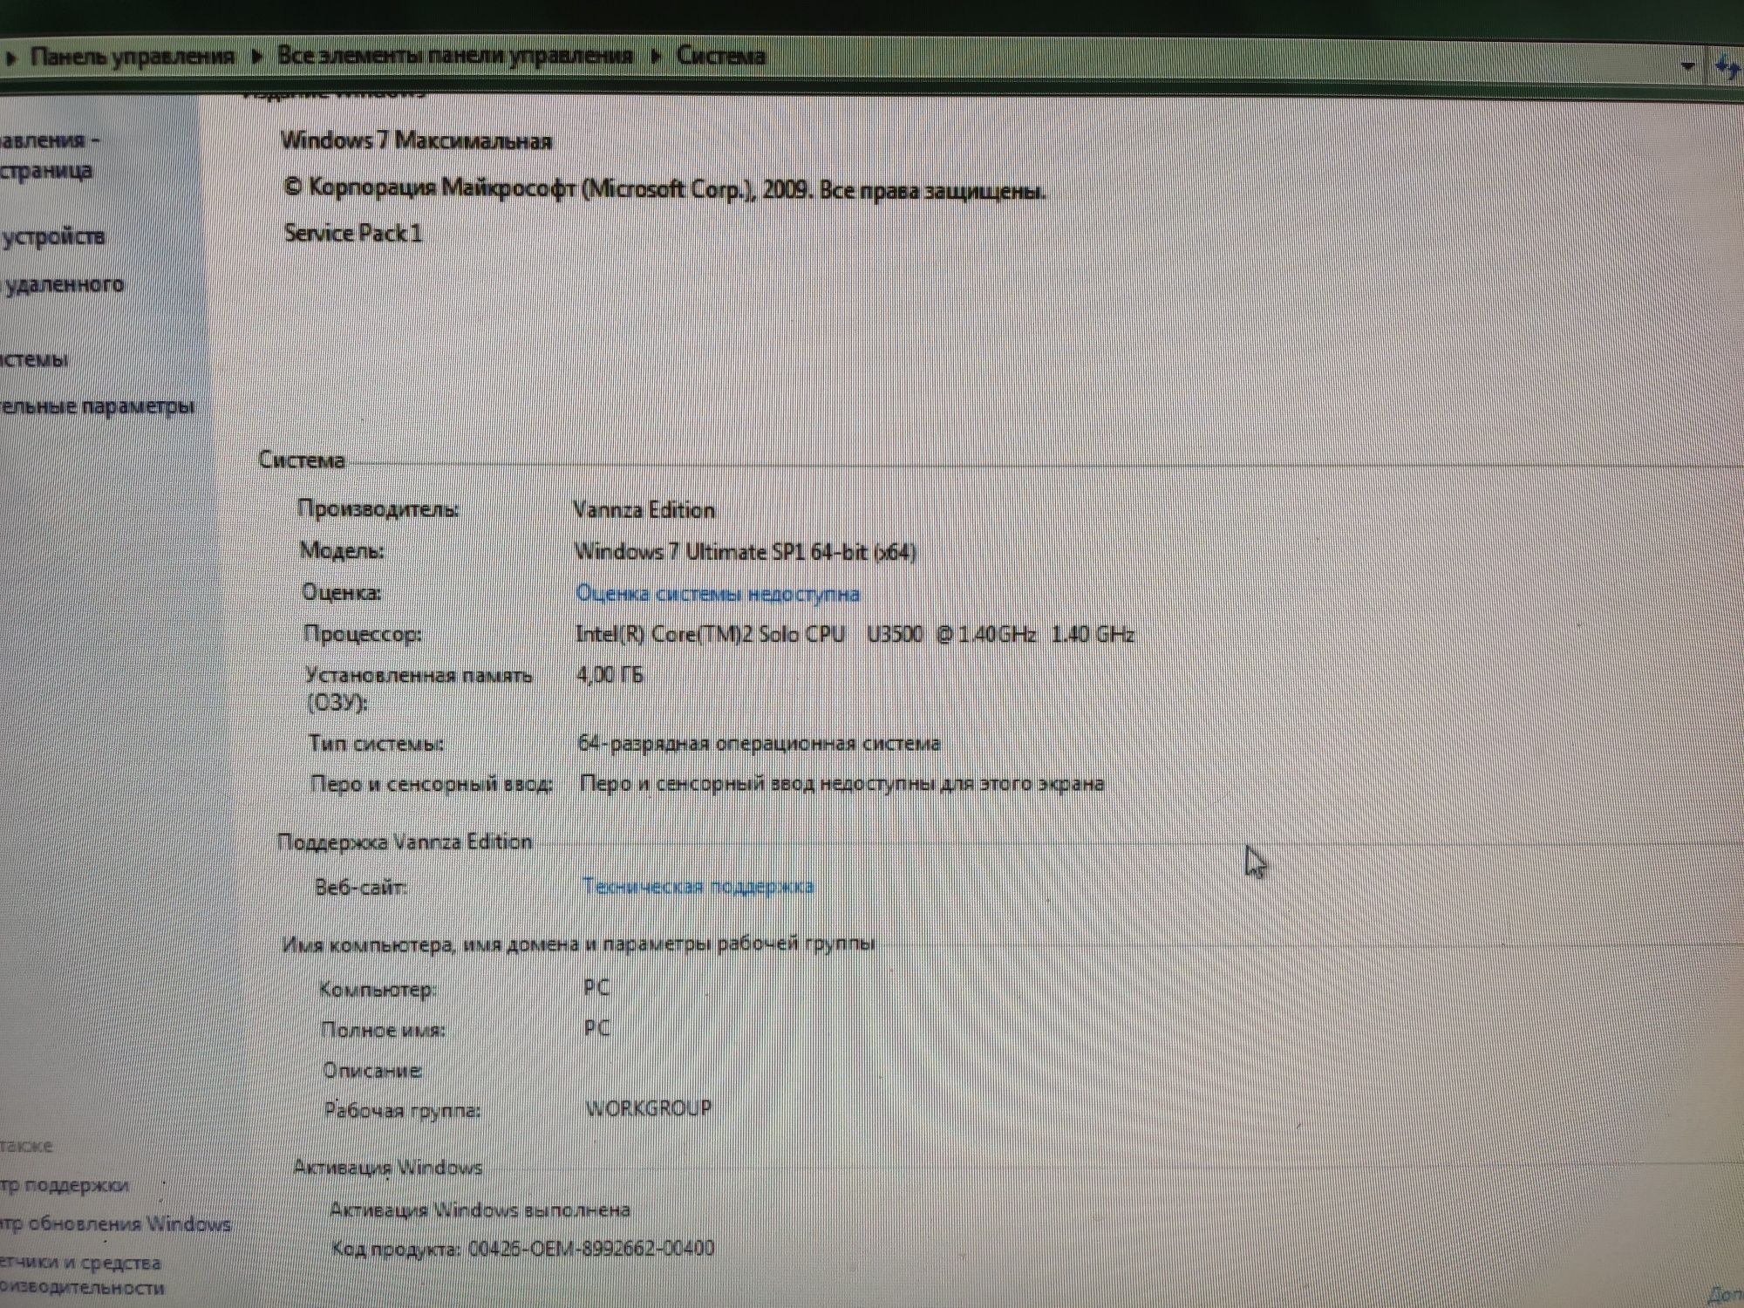Open the sidebar link ending in истемы
The width and height of the screenshot is (1744, 1308).
(33, 359)
